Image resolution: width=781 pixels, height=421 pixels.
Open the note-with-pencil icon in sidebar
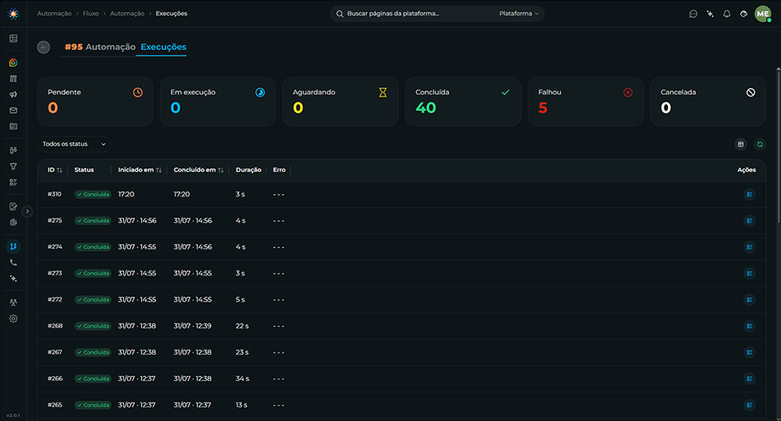(14, 207)
